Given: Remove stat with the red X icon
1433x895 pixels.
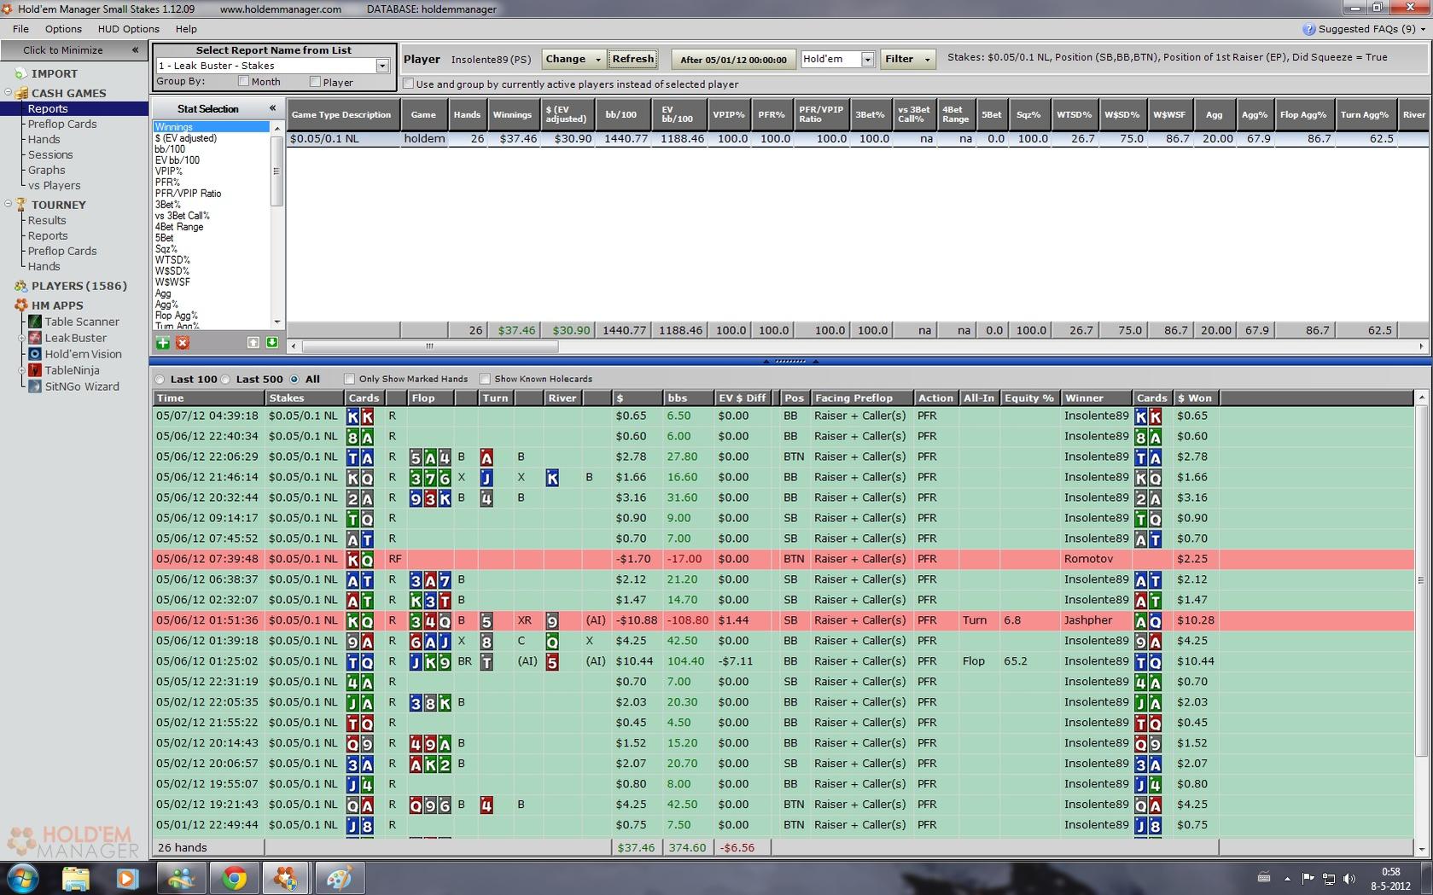Looking at the screenshot, I should [183, 342].
